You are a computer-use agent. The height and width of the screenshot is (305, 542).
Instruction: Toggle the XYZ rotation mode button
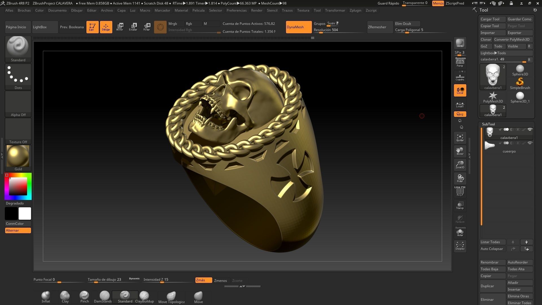click(460, 114)
